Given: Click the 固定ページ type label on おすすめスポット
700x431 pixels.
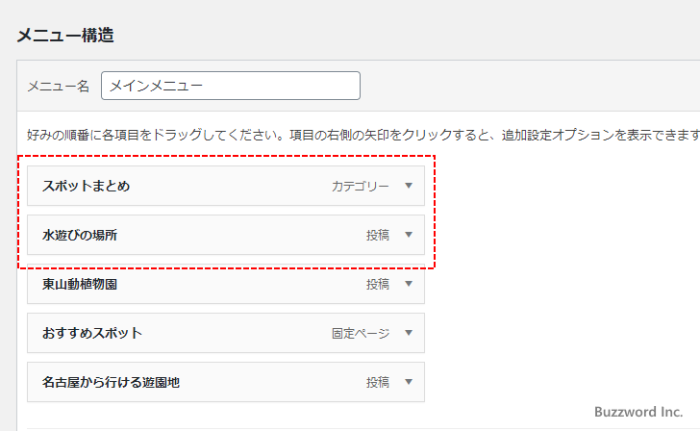Looking at the screenshot, I should (x=361, y=333).
